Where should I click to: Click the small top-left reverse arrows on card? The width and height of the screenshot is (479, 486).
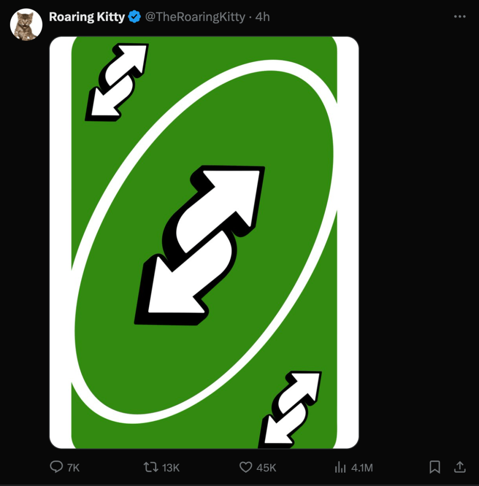[117, 82]
